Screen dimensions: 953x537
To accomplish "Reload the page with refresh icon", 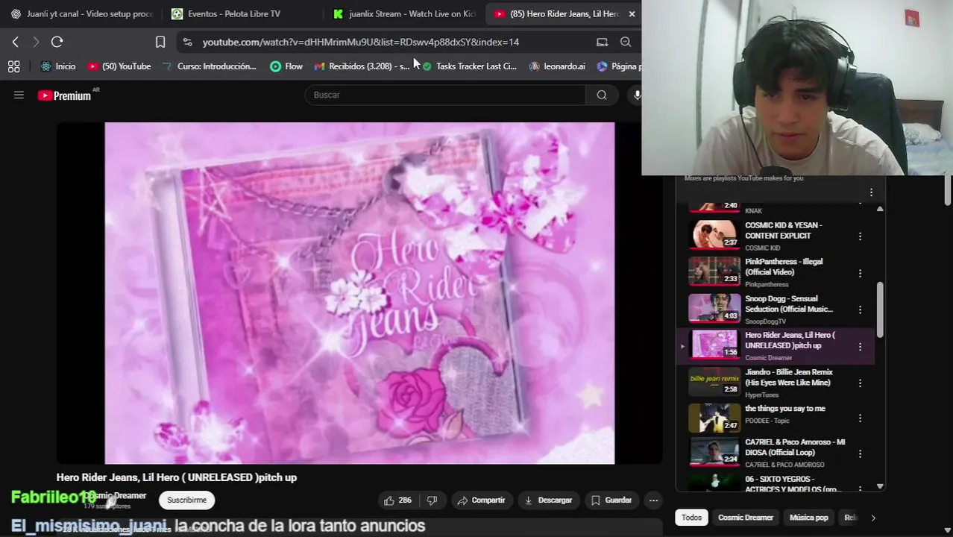I will (57, 42).
